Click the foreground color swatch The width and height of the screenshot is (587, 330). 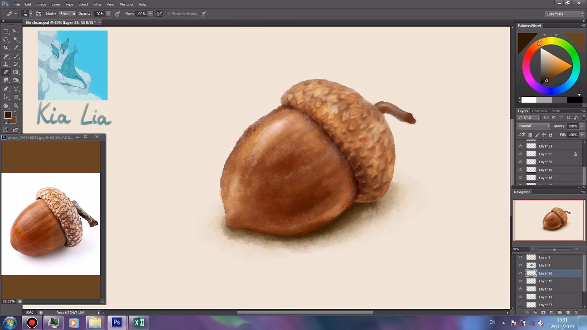[x=7, y=115]
